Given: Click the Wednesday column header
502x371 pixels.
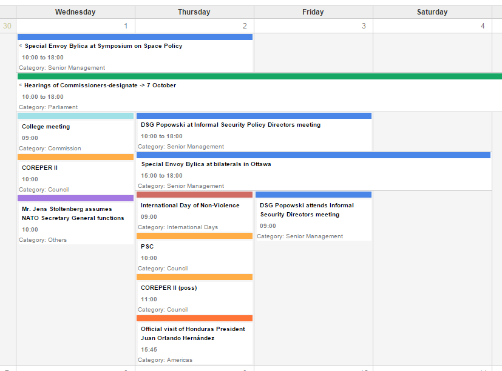Looking at the screenshot, I should click(x=75, y=12).
